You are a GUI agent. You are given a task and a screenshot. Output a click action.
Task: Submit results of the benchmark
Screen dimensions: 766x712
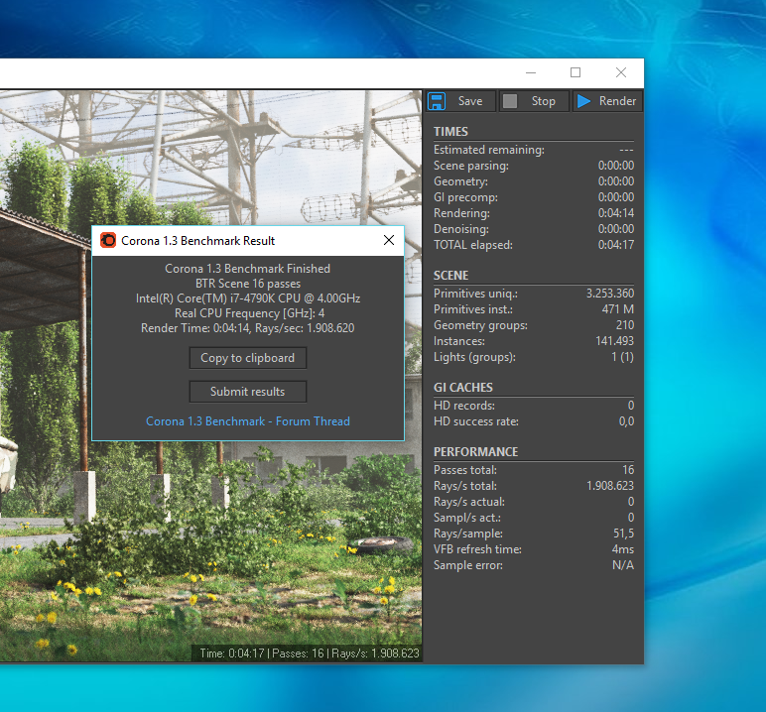pos(248,392)
